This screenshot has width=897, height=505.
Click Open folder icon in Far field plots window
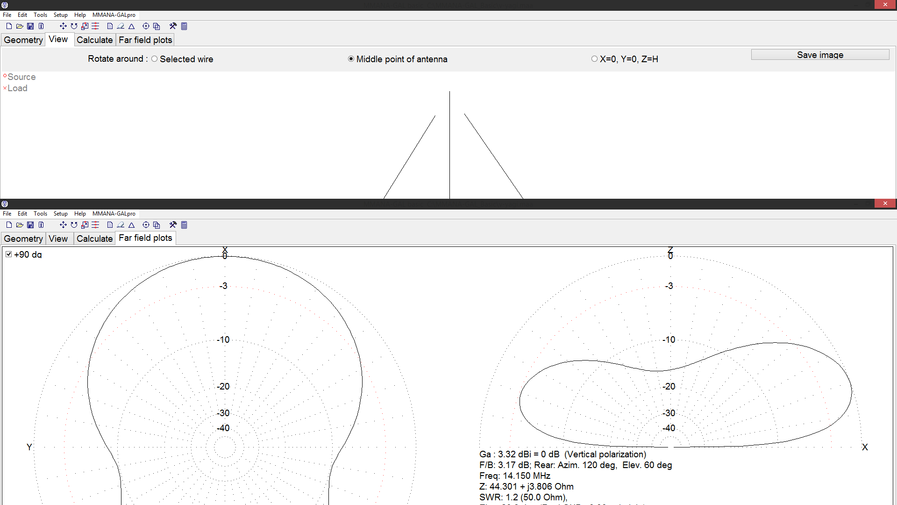click(20, 225)
